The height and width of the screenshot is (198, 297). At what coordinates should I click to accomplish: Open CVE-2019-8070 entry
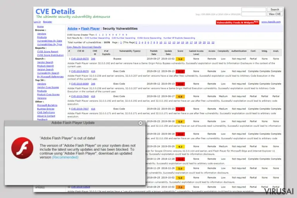80,72
